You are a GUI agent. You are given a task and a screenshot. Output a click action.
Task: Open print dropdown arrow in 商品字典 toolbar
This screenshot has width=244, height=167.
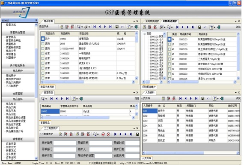tap(89, 27)
